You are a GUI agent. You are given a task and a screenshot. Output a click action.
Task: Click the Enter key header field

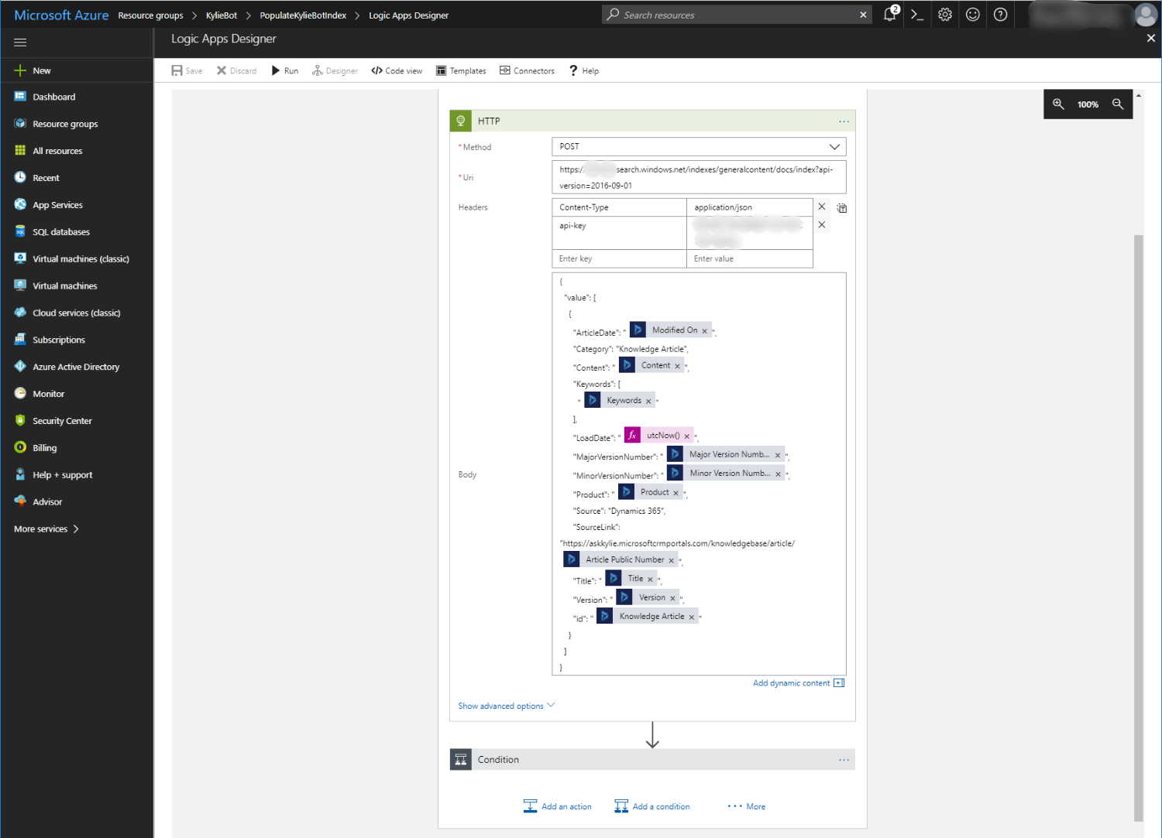[x=619, y=259]
